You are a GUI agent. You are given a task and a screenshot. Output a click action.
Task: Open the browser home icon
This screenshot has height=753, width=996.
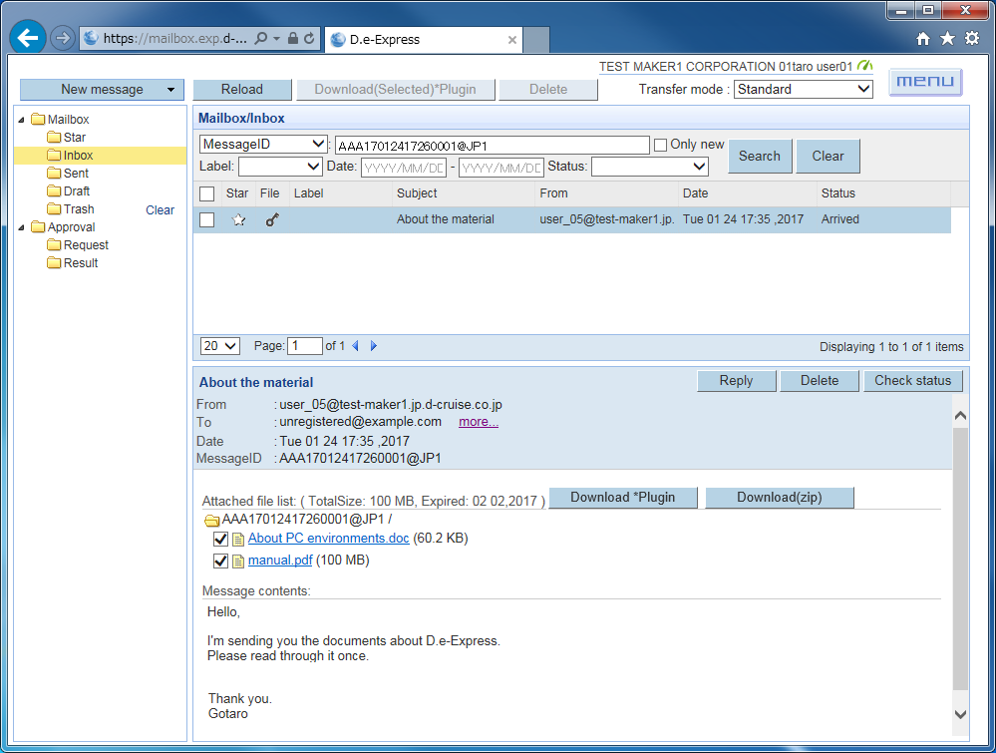[923, 39]
